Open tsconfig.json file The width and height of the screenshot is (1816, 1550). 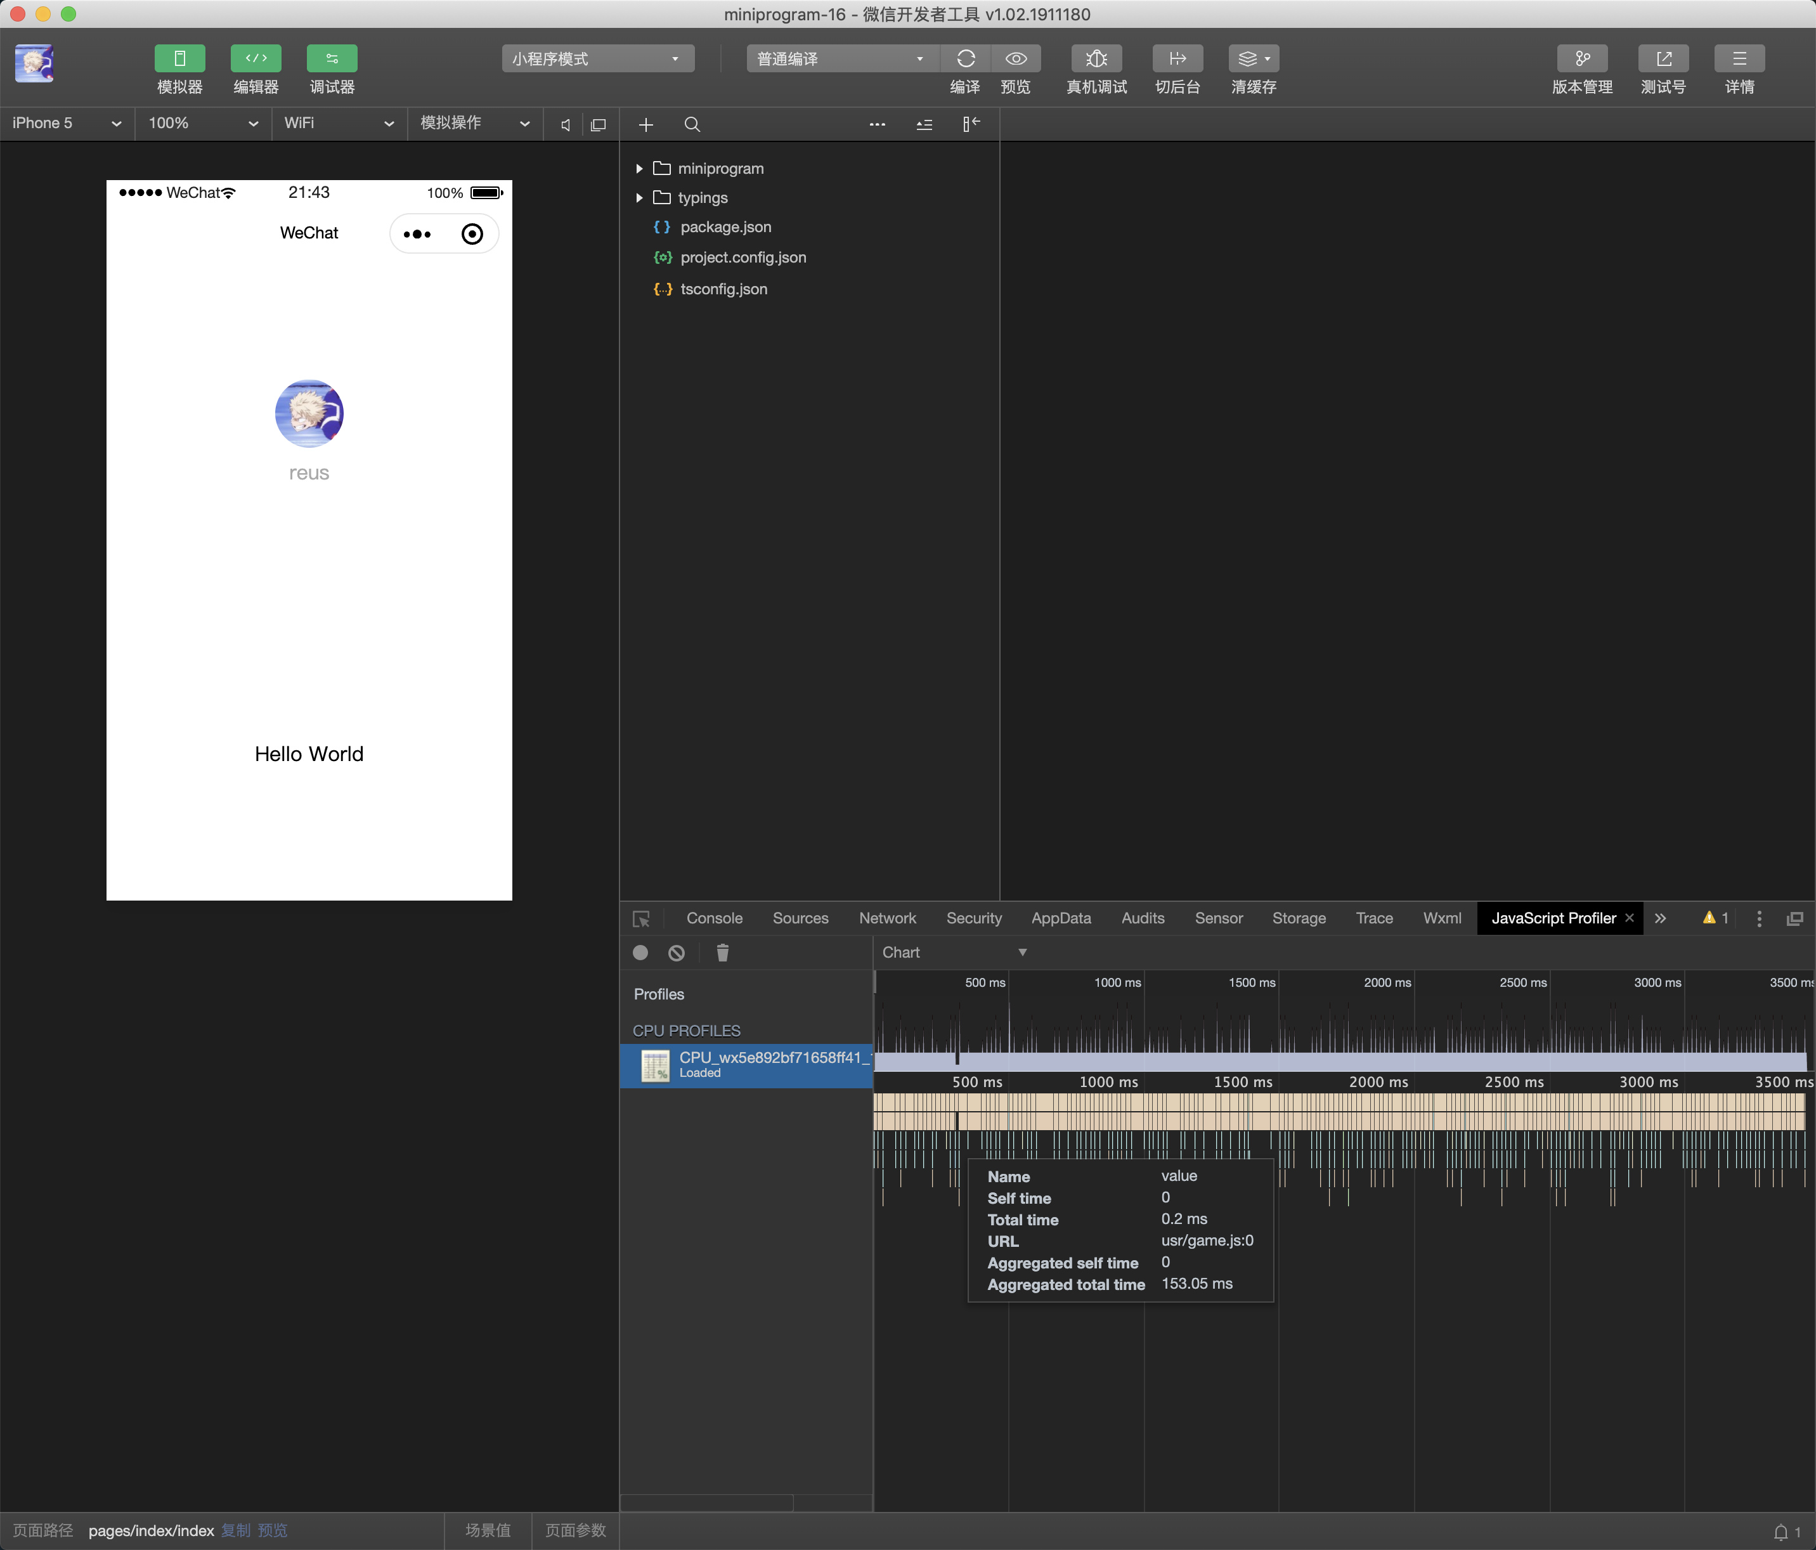tap(724, 289)
